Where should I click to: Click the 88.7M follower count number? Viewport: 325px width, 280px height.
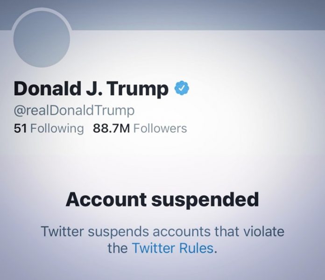coord(112,128)
